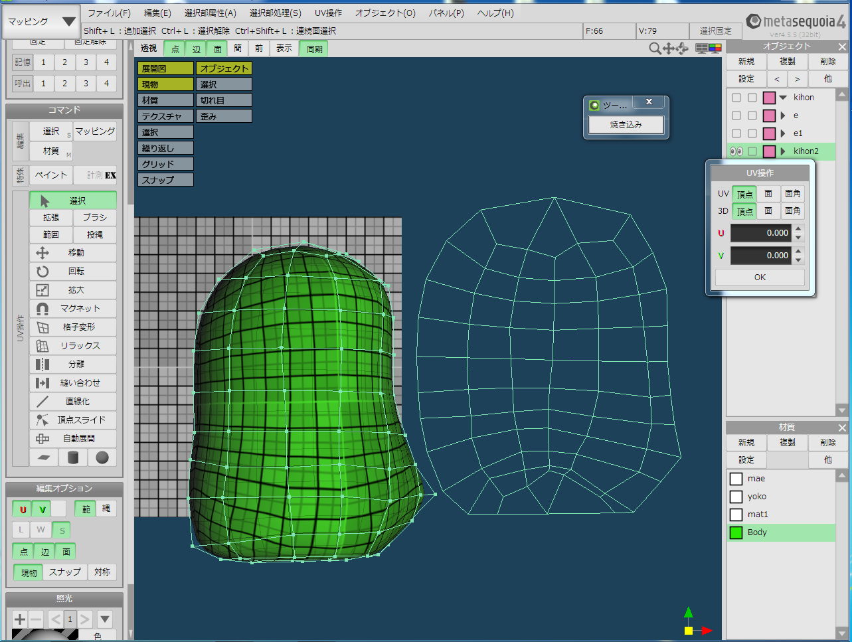The height and width of the screenshot is (642, 852).
Task: Select the 直線化 straighten tool
Action: pos(73,402)
